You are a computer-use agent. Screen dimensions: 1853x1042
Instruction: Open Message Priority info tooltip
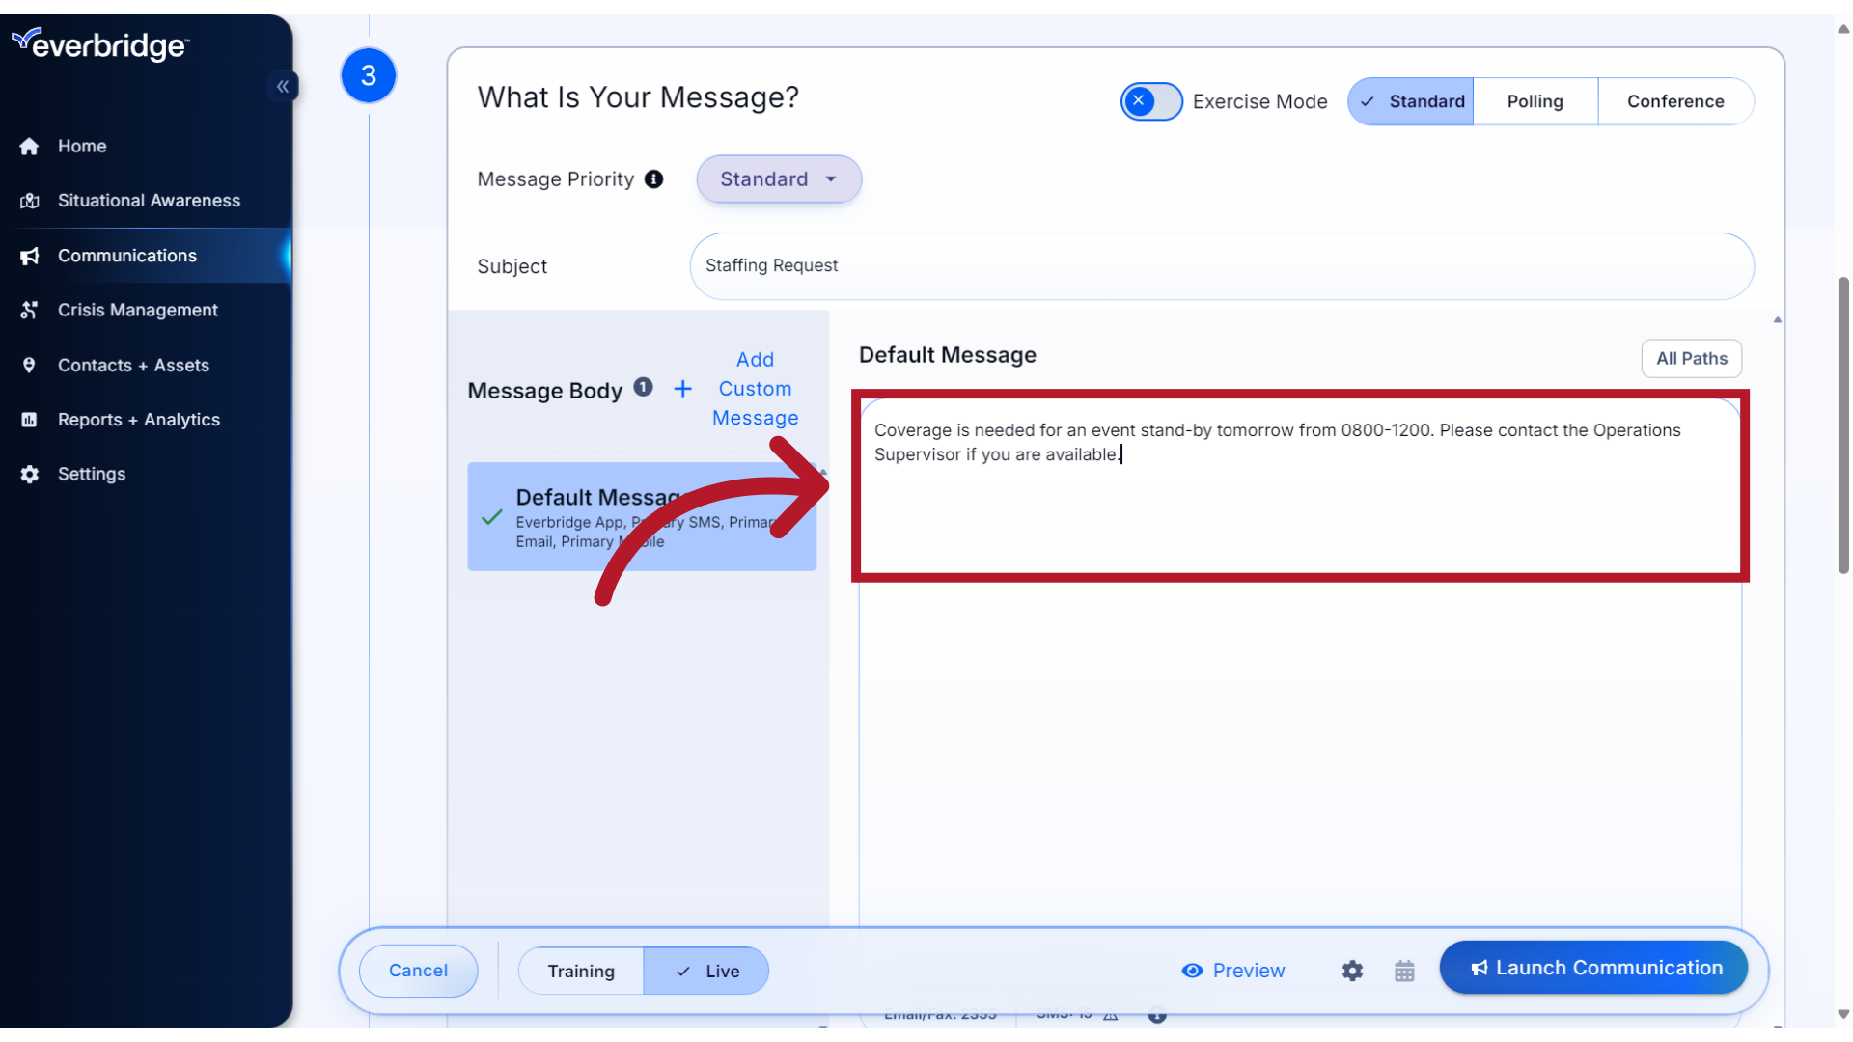654,178
